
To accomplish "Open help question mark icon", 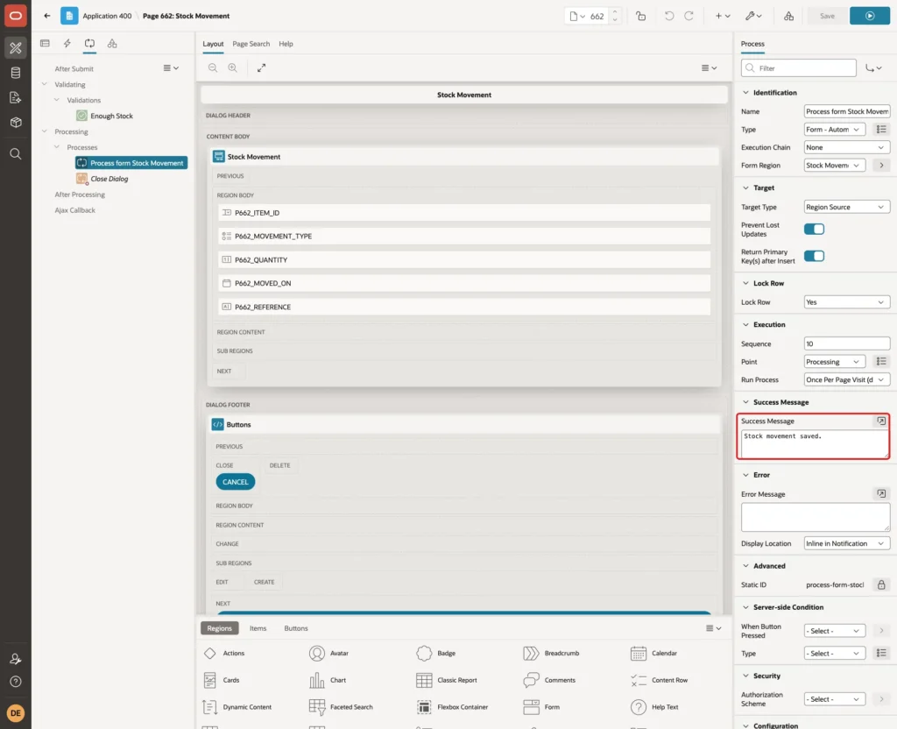I will [16, 682].
